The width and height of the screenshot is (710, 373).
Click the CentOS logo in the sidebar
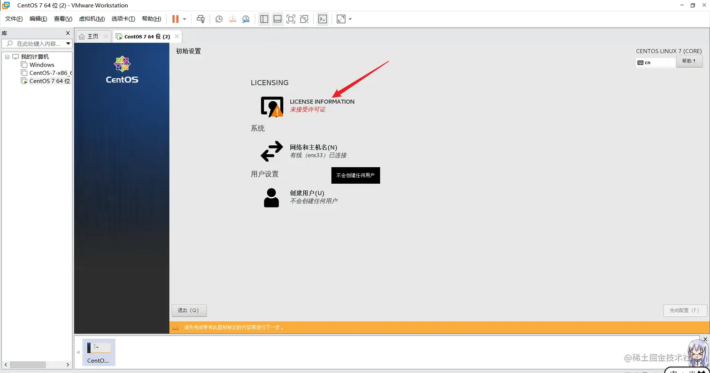coord(122,70)
